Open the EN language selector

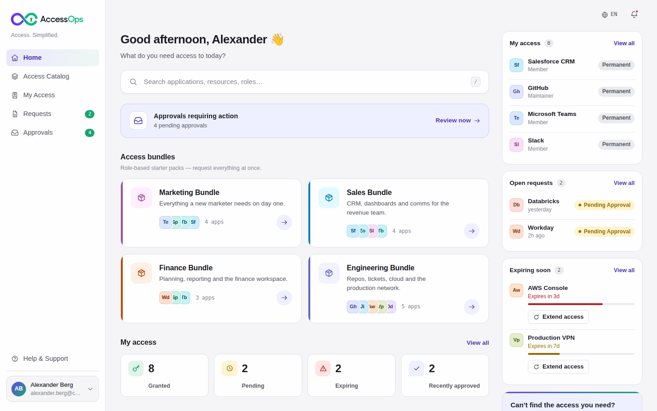610,15
